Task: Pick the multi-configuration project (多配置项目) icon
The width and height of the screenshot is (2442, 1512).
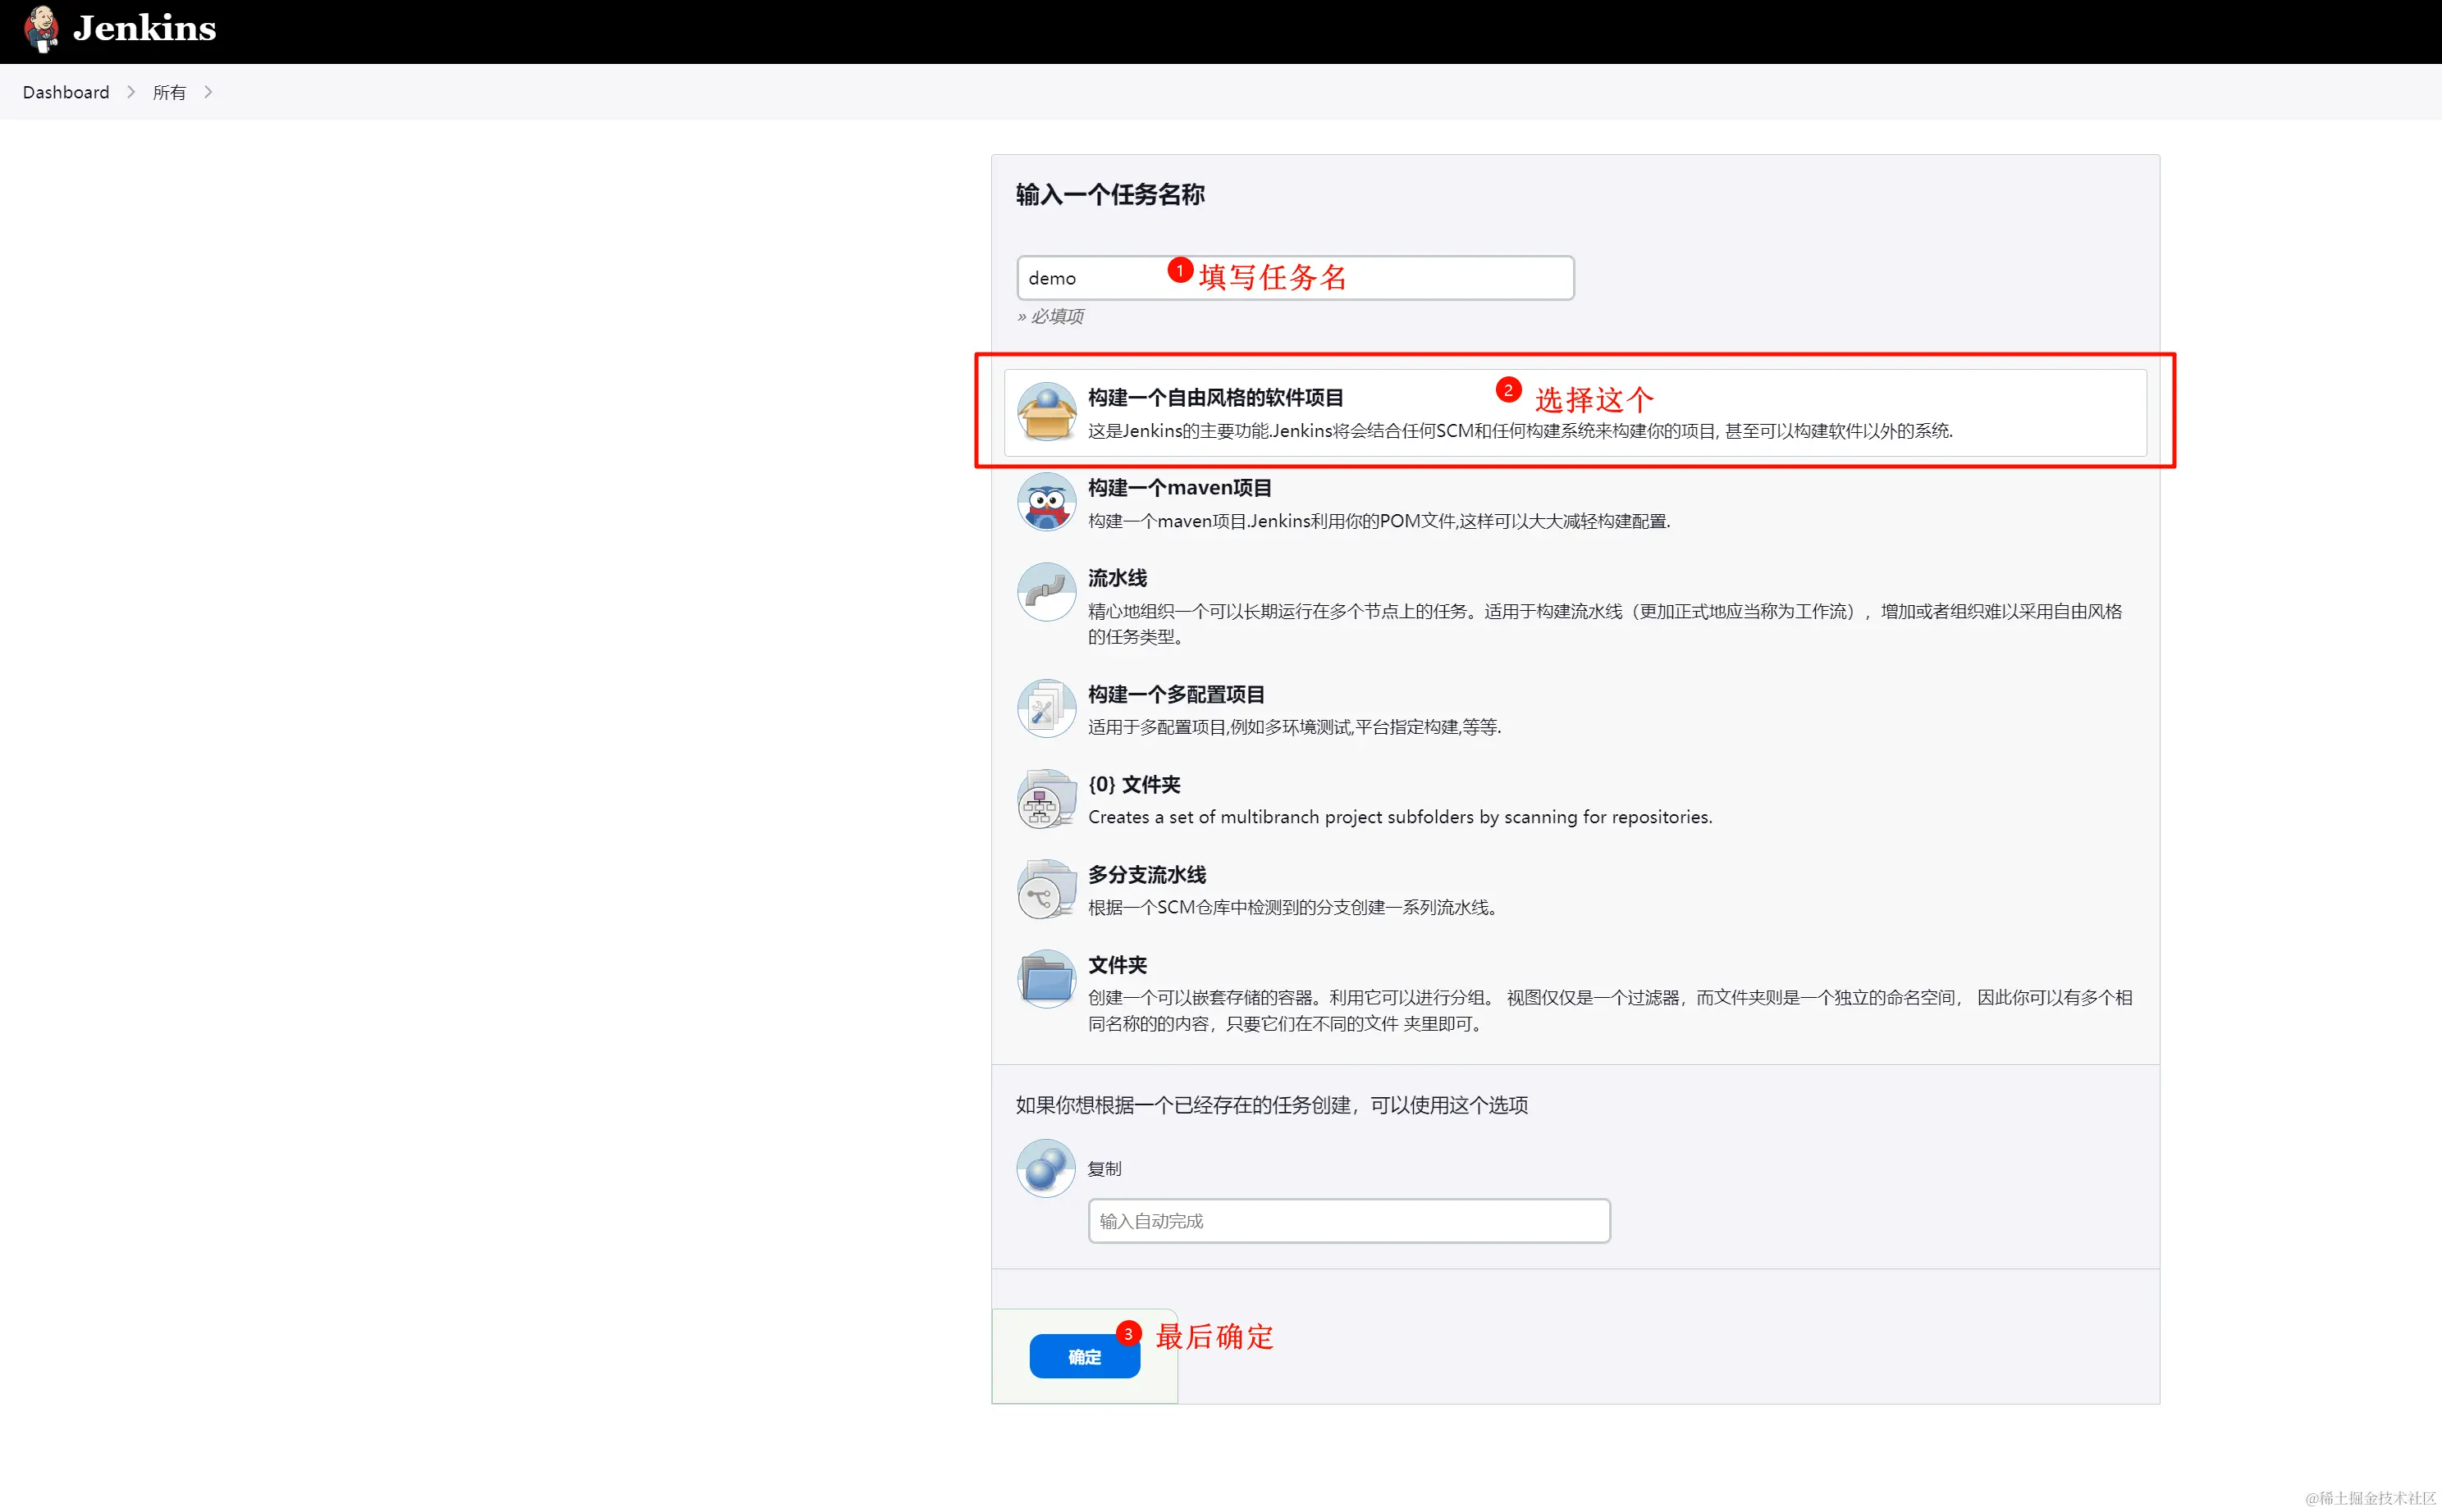Action: click(x=1046, y=708)
